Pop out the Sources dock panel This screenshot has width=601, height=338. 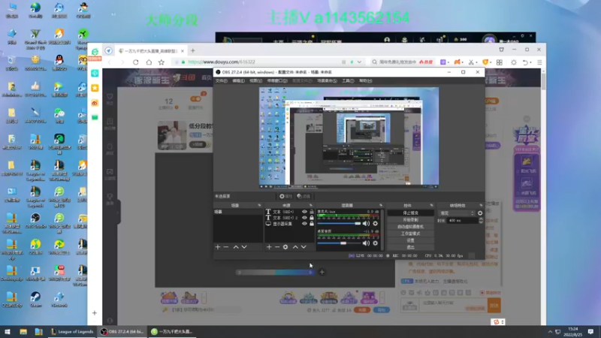click(x=311, y=205)
